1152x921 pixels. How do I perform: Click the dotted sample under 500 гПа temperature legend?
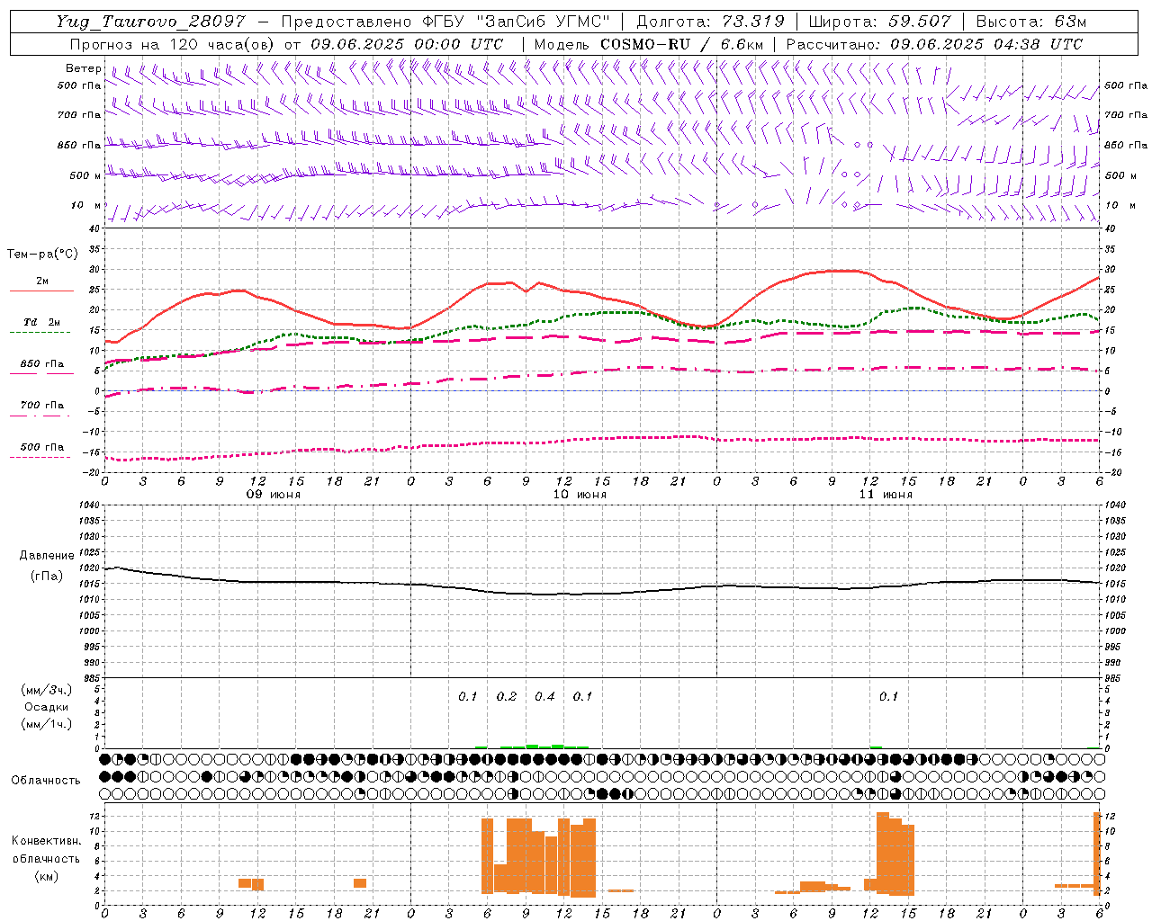coord(41,457)
